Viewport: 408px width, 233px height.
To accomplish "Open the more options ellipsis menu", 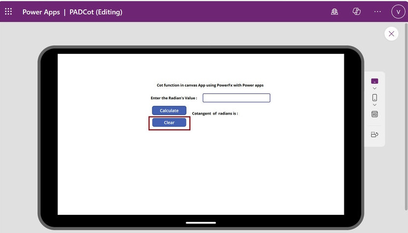I will [377, 11].
